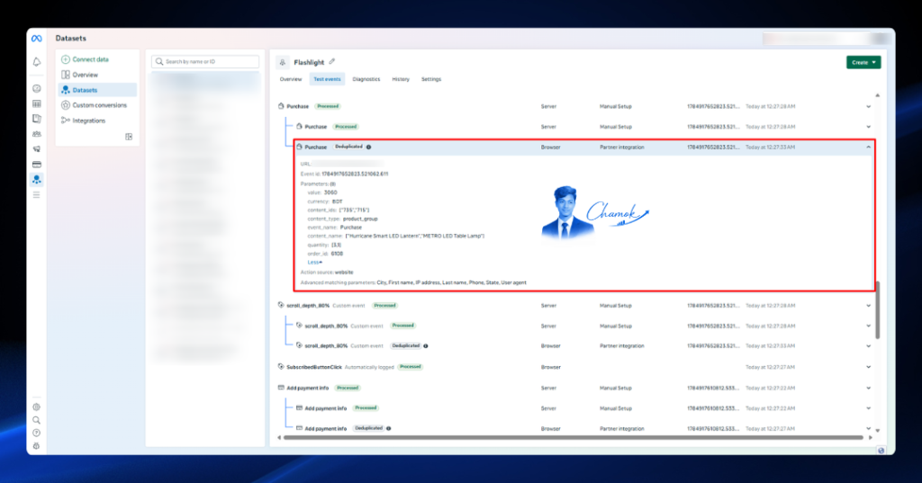Click info icon next to Purchase Deduplicated badge
This screenshot has height=483, width=922.
tap(368, 147)
